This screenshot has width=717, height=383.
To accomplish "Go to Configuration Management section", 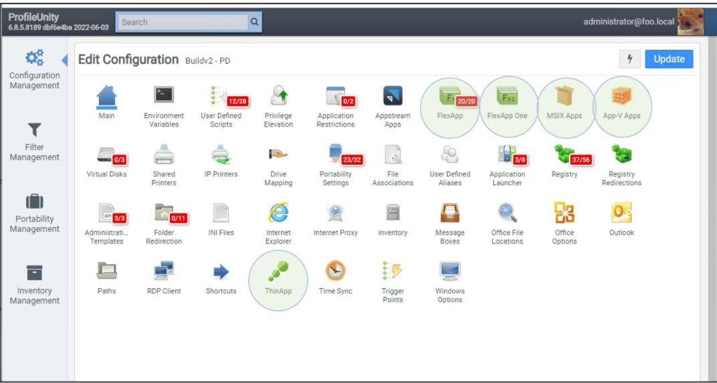I will 35,69.
